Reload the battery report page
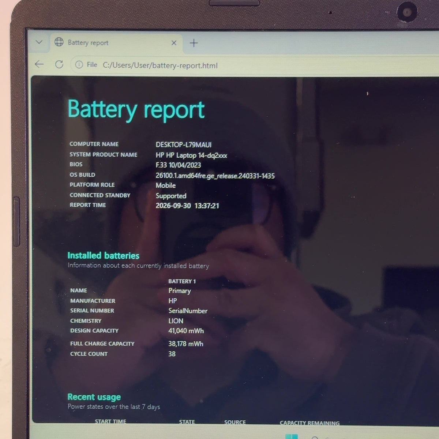This screenshot has height=439, width=439. pos(59,65)
